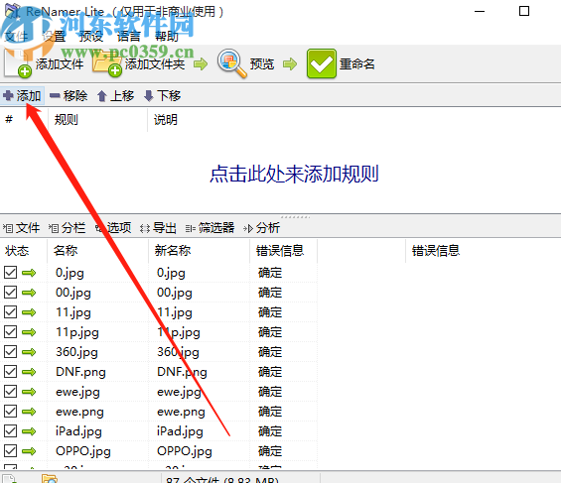Image resolution: width=561 pixels, height=483 pixels.
Task: Uncheck the OPPO.jpg file checkbox
Action: [x=10, y=451]
